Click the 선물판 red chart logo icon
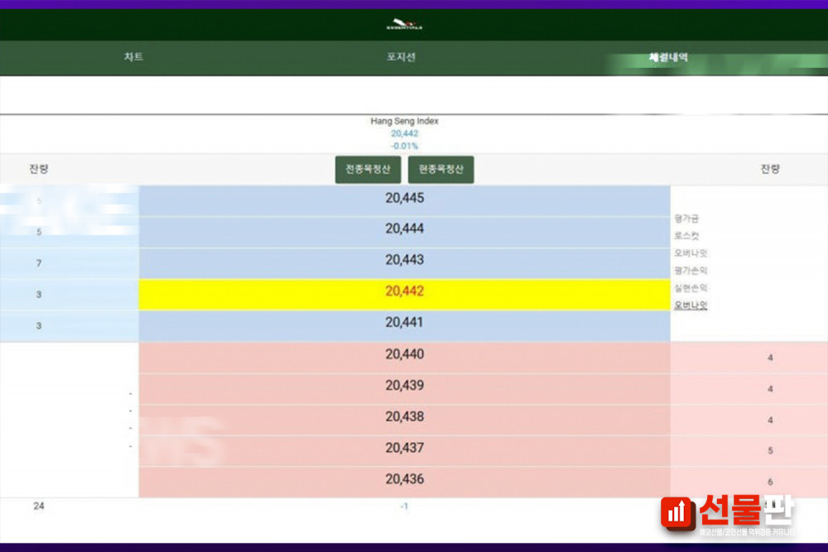Screen dimensions: 828x552 pyautogui.click(x=678, y=514)
